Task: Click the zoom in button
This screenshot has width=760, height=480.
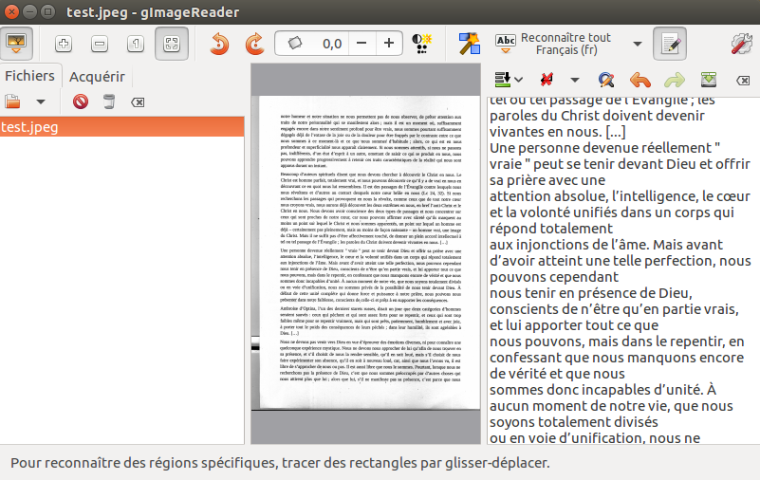Action: 64,44
